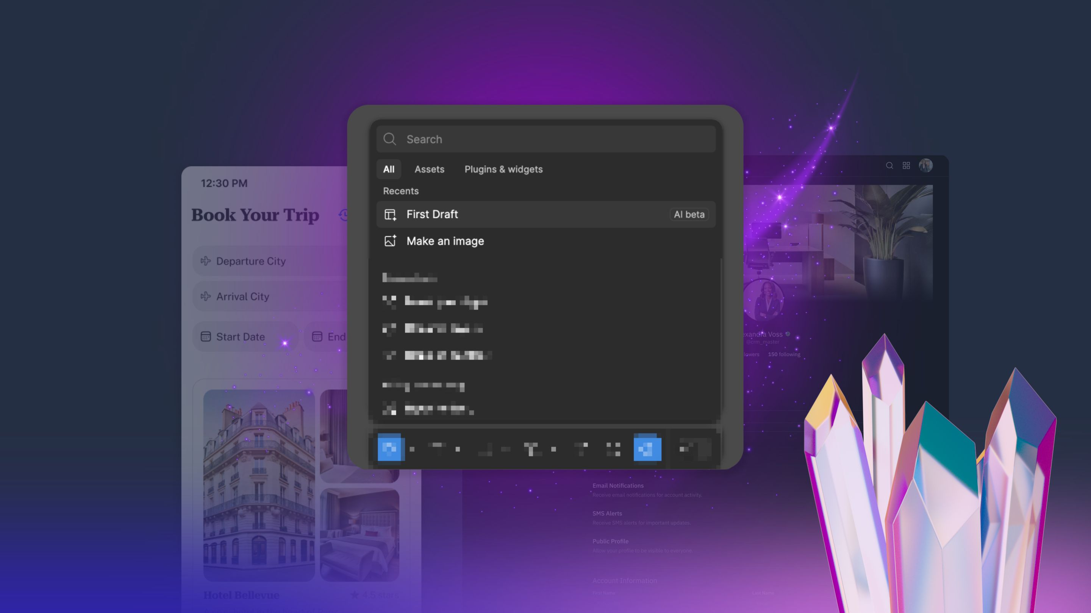This screenshot has width=1091, height=613.
Task: Click the Start Date calendar icon
Action: [x=205, y=337]
